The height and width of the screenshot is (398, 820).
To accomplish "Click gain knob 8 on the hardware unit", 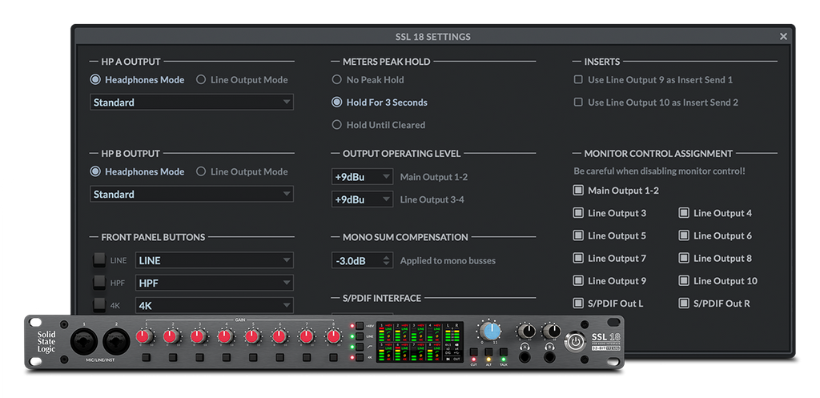I will 333,336.
